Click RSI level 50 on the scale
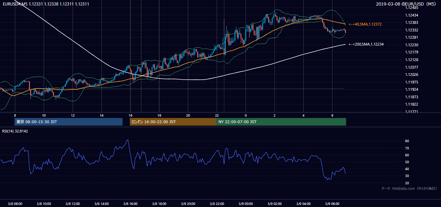The width and height of the screenshot is (441, 207). pyautogui.click(x=407, y=162)
